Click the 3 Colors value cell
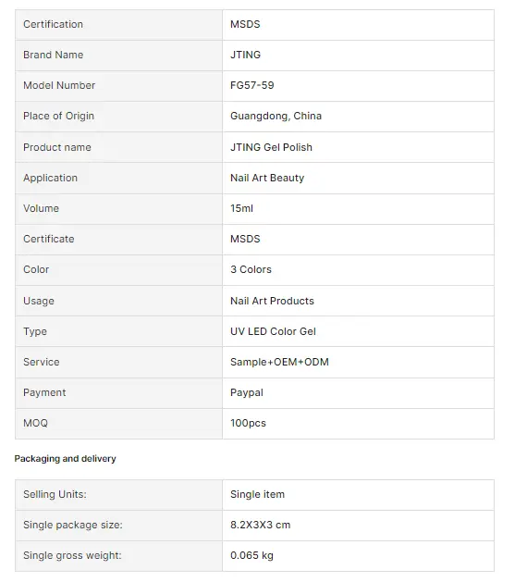 click(x=358, y=270)
